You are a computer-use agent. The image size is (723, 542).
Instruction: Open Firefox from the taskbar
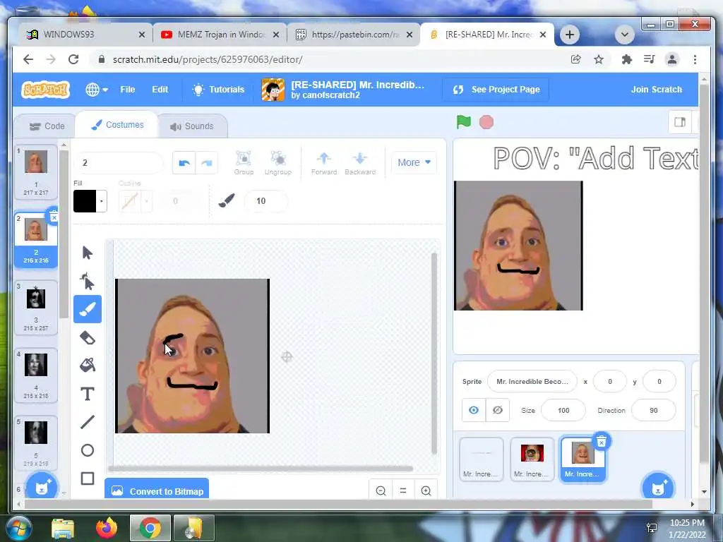click(107, 528)
